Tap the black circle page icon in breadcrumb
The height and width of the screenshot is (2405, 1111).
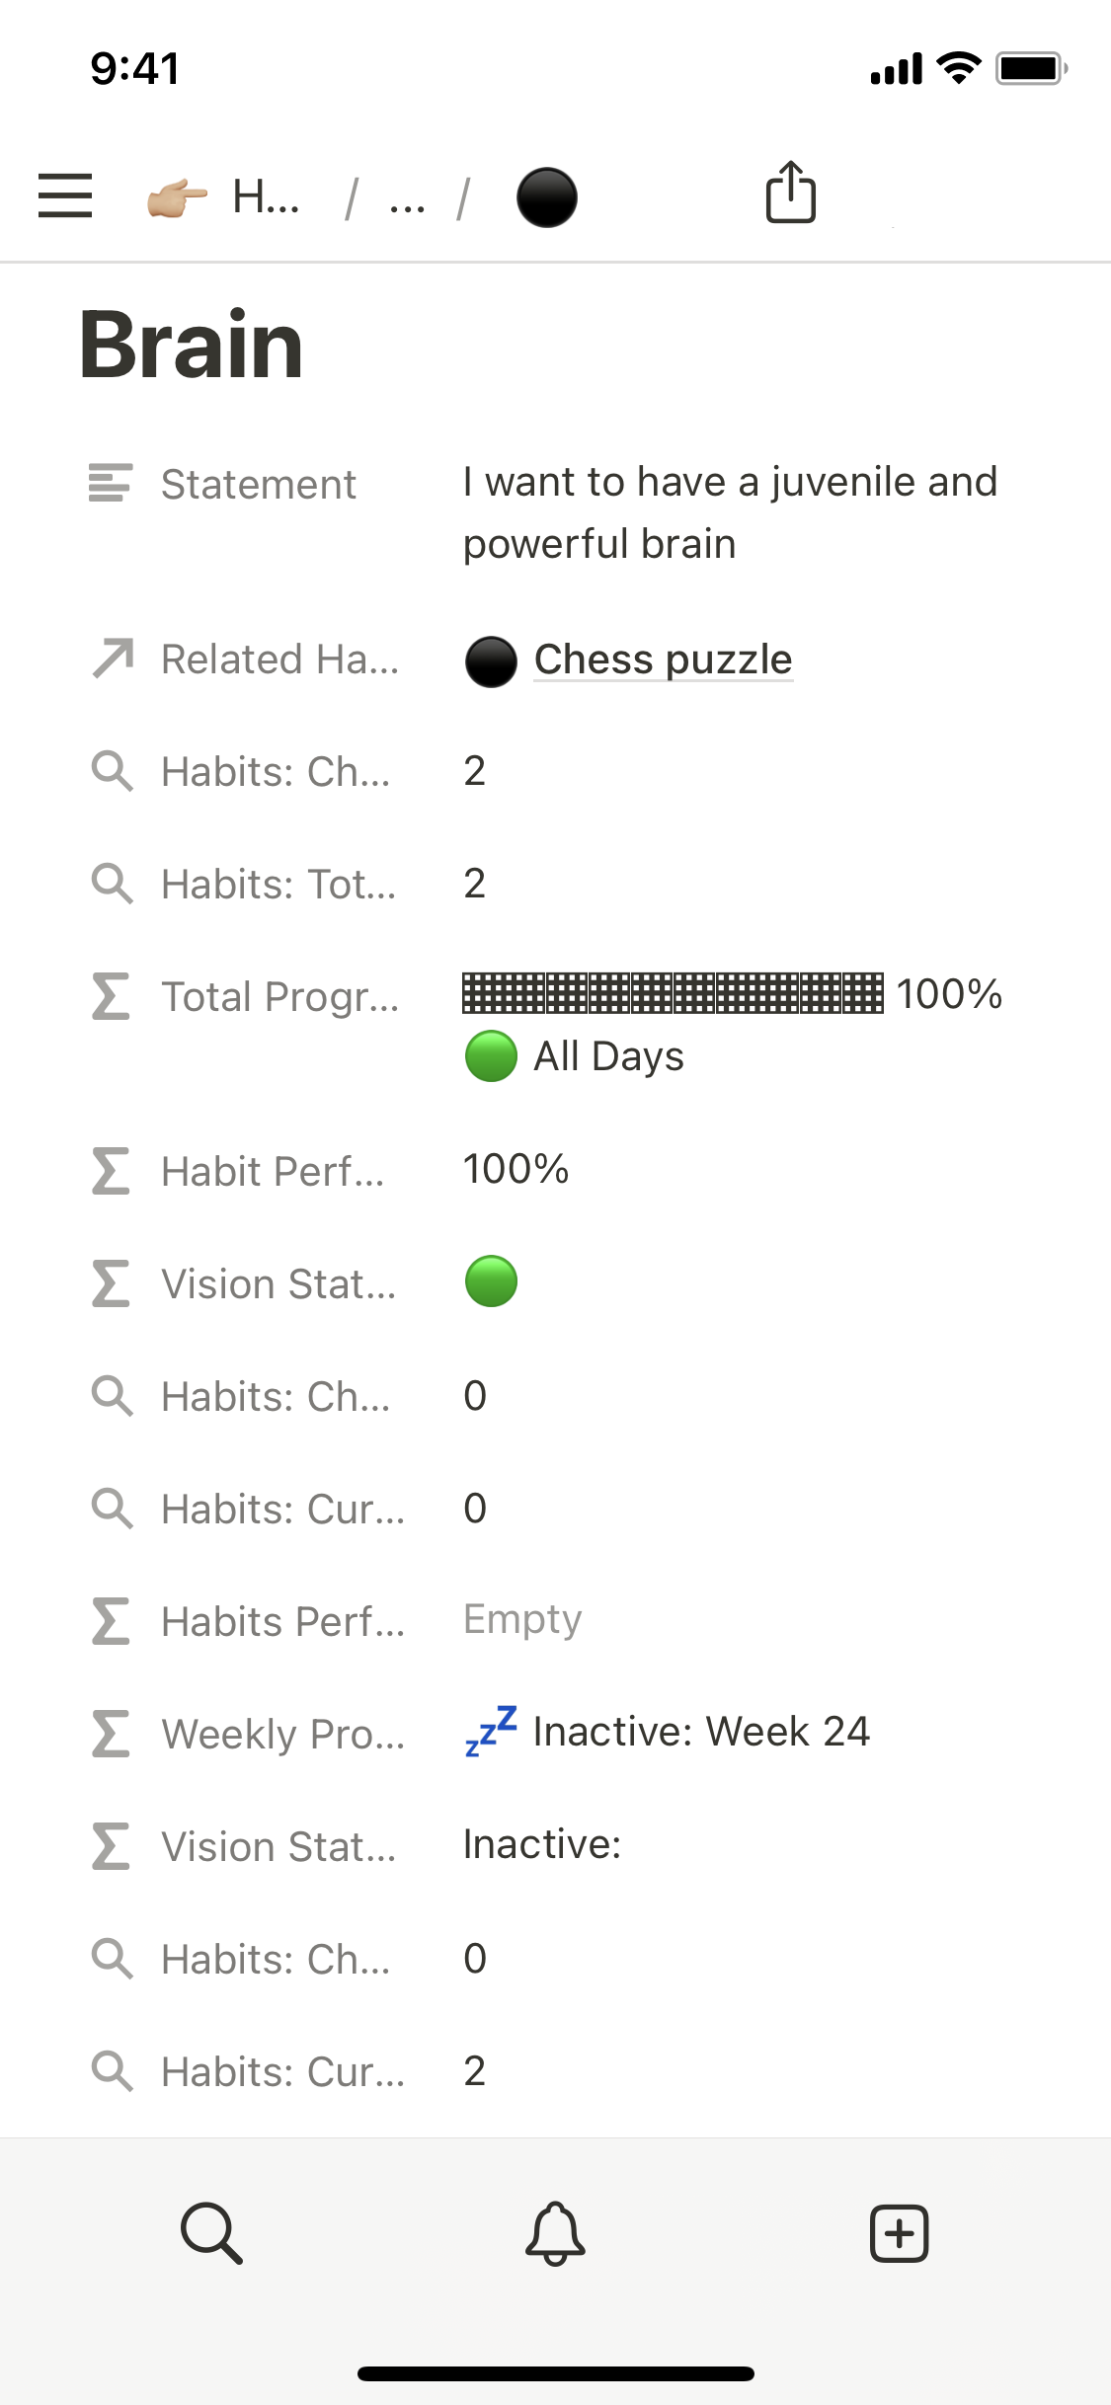click(546, 197)
